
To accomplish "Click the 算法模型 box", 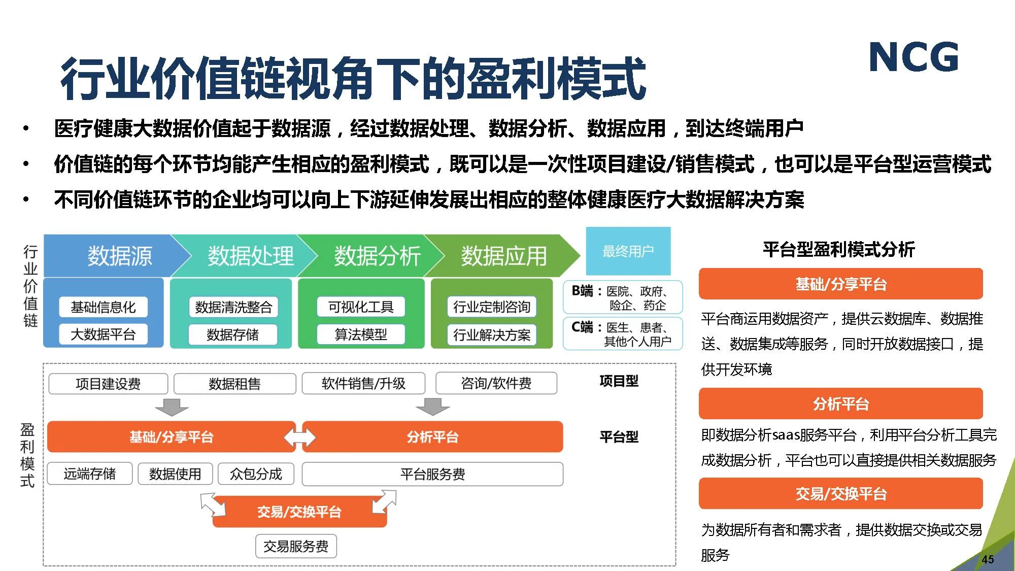I will pos(360,334).
